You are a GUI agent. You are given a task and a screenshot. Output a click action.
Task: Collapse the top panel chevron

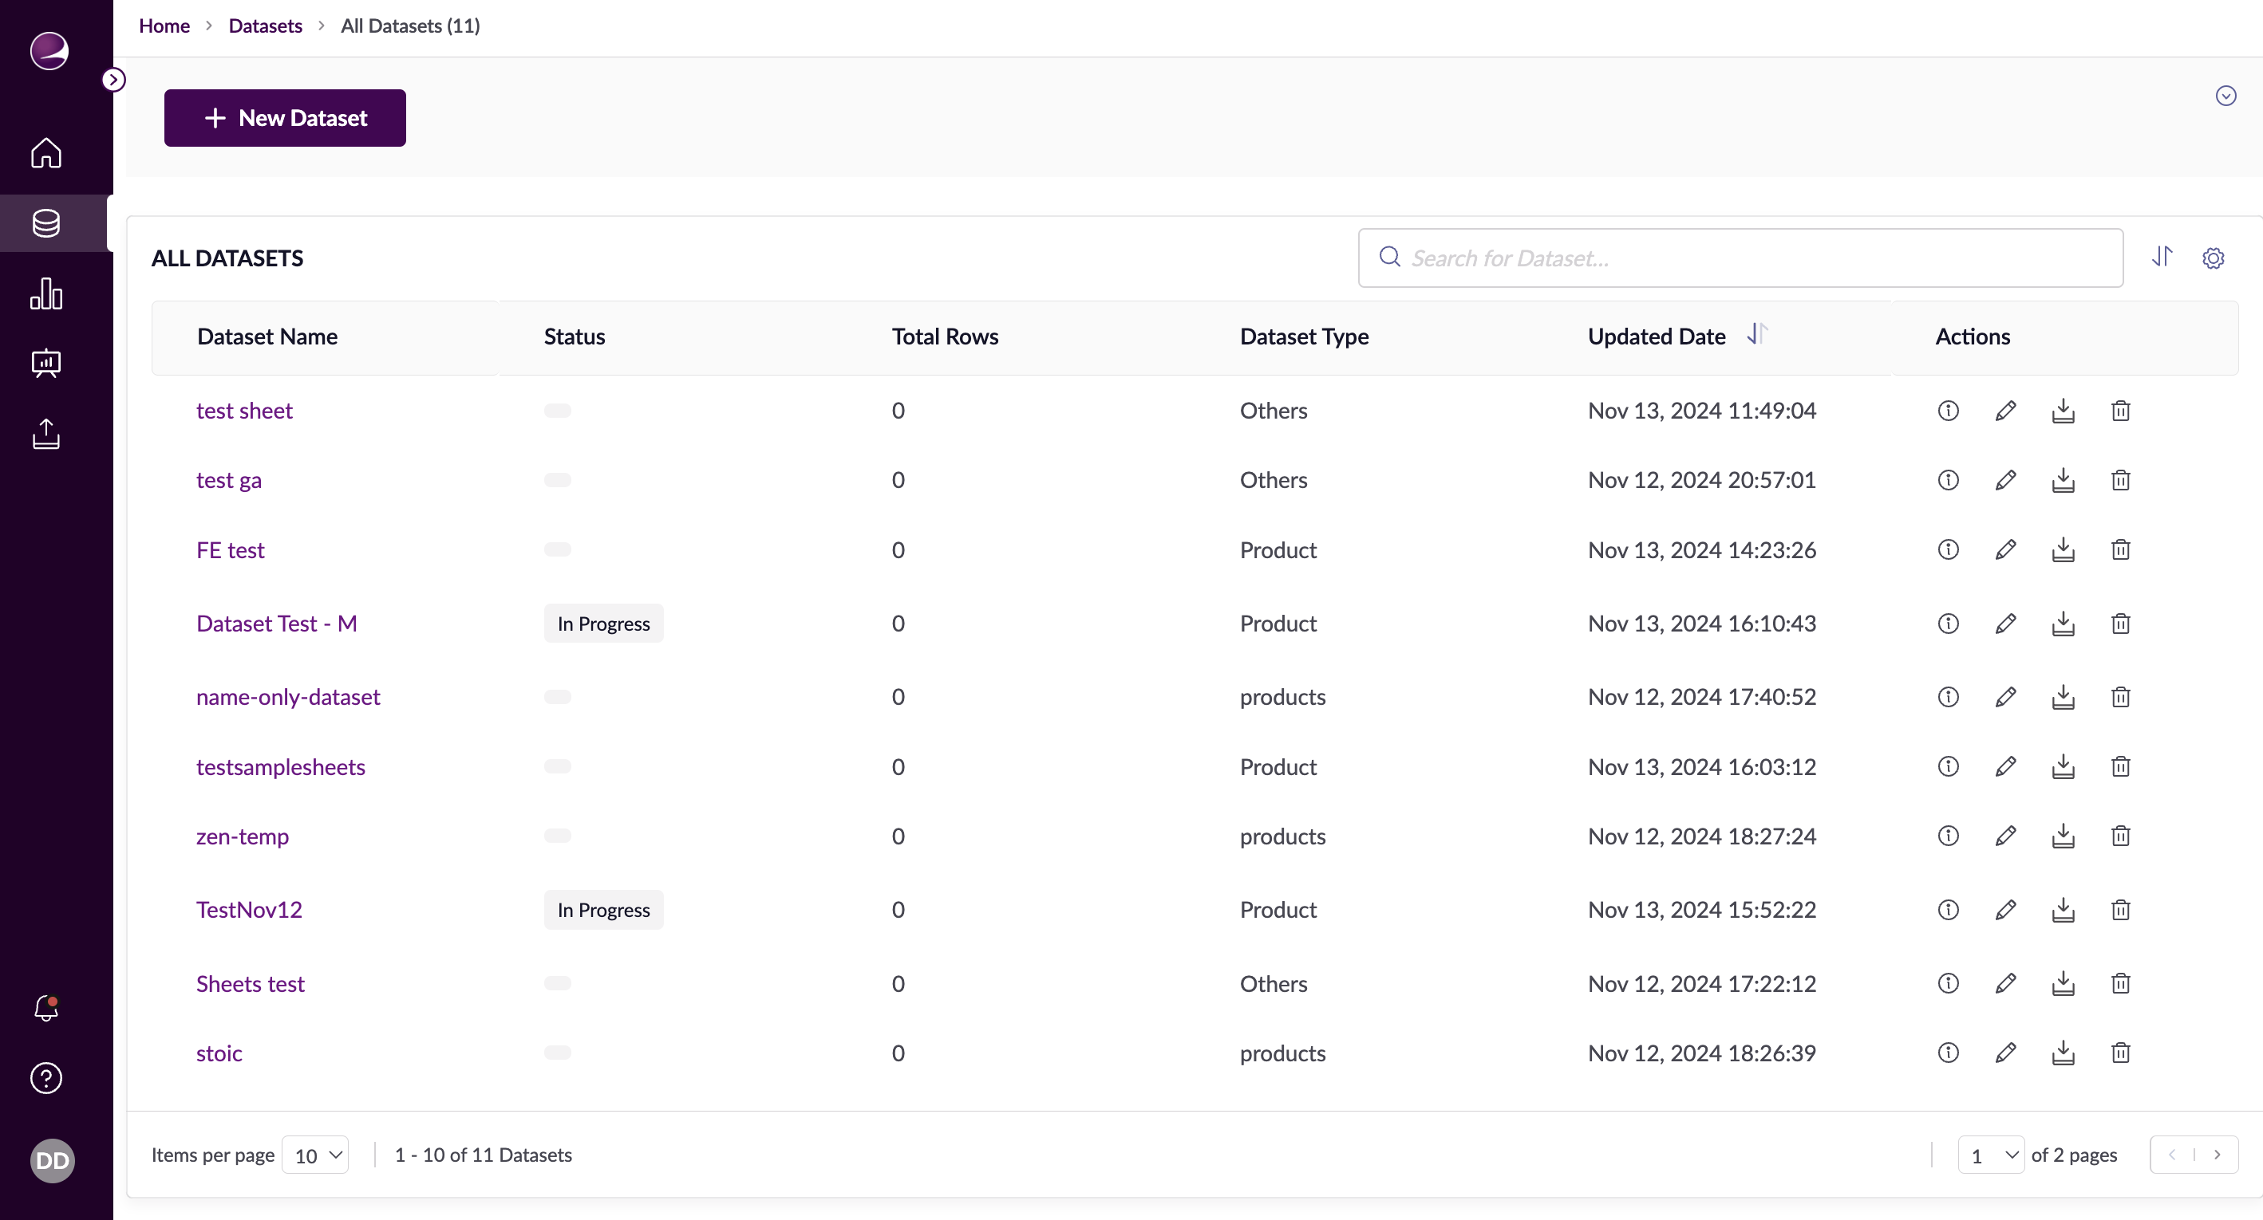pyautogui.click(x=2225, y=96)
